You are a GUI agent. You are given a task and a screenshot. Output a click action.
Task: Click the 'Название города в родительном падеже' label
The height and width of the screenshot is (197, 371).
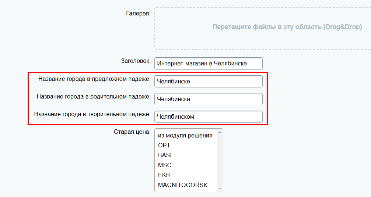(94, 97)
